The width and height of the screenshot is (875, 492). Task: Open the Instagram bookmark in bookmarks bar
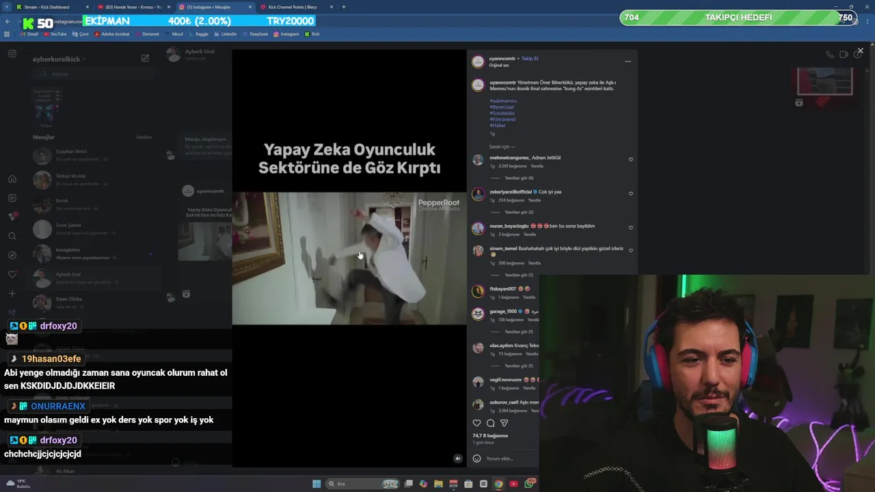pyautogui.click(x=287, y=33)
